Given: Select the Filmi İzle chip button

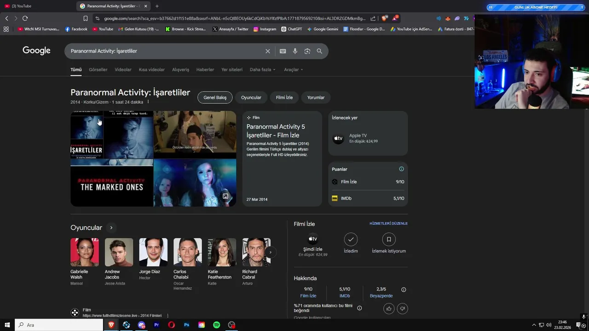Looking at the screenshot, I should (284, 97).
